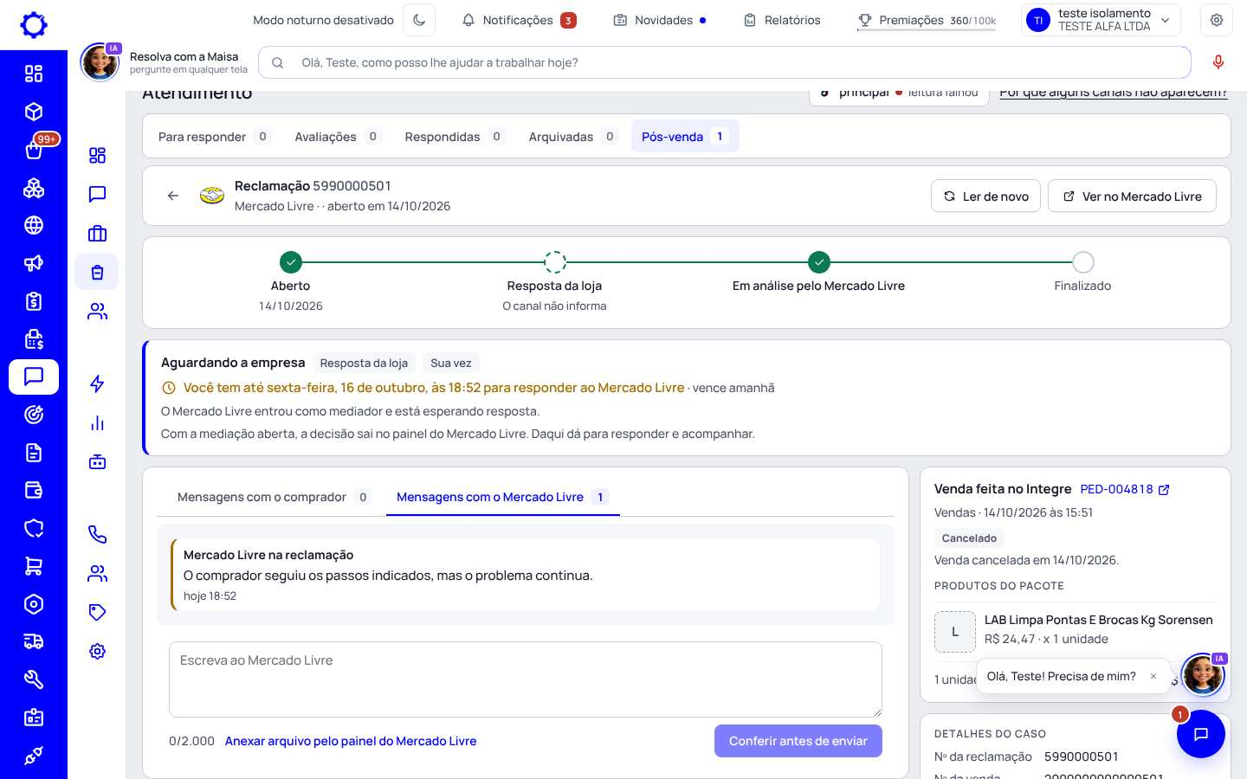Toggle night mode with the moon icon
The height and width of the screenshot is (779, 1247).
(419, 20)
